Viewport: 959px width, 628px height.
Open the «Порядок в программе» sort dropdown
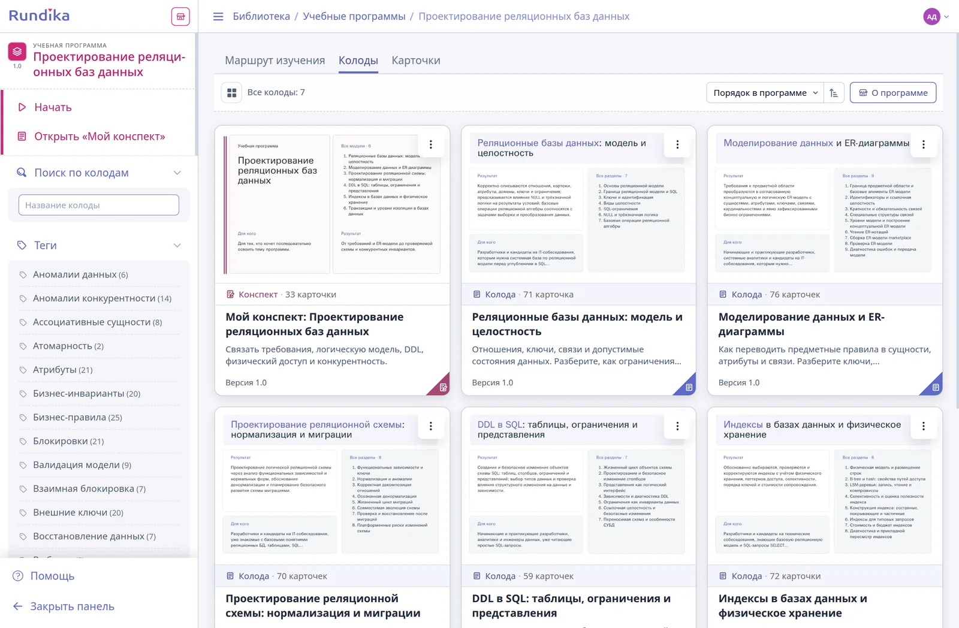[765, 93]
